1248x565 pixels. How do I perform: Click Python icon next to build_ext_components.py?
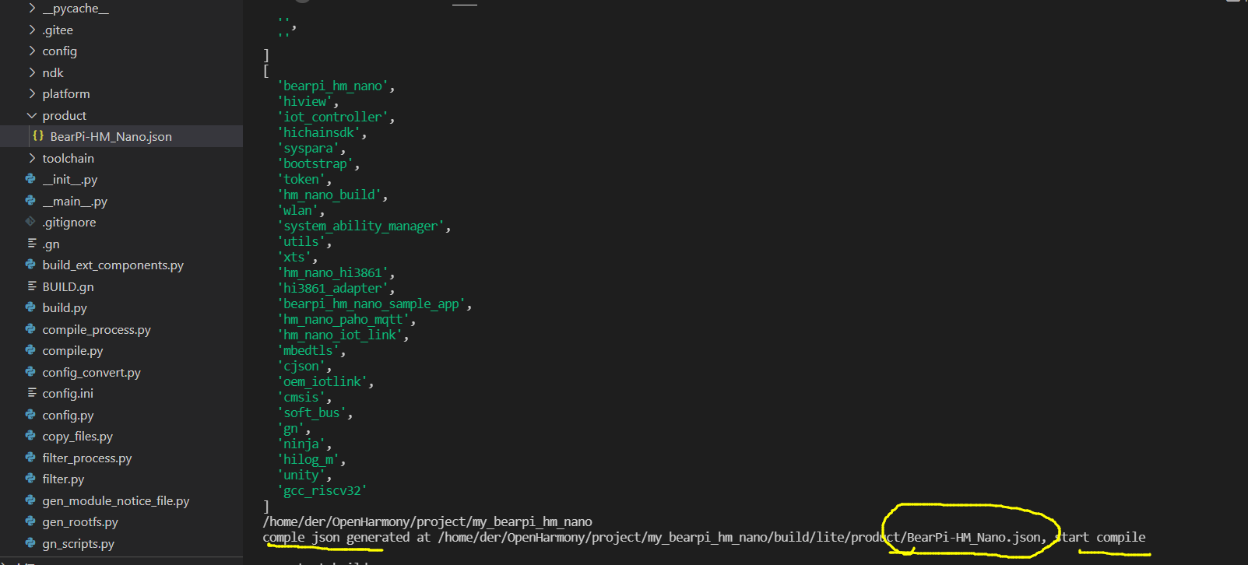click(30, 265)
